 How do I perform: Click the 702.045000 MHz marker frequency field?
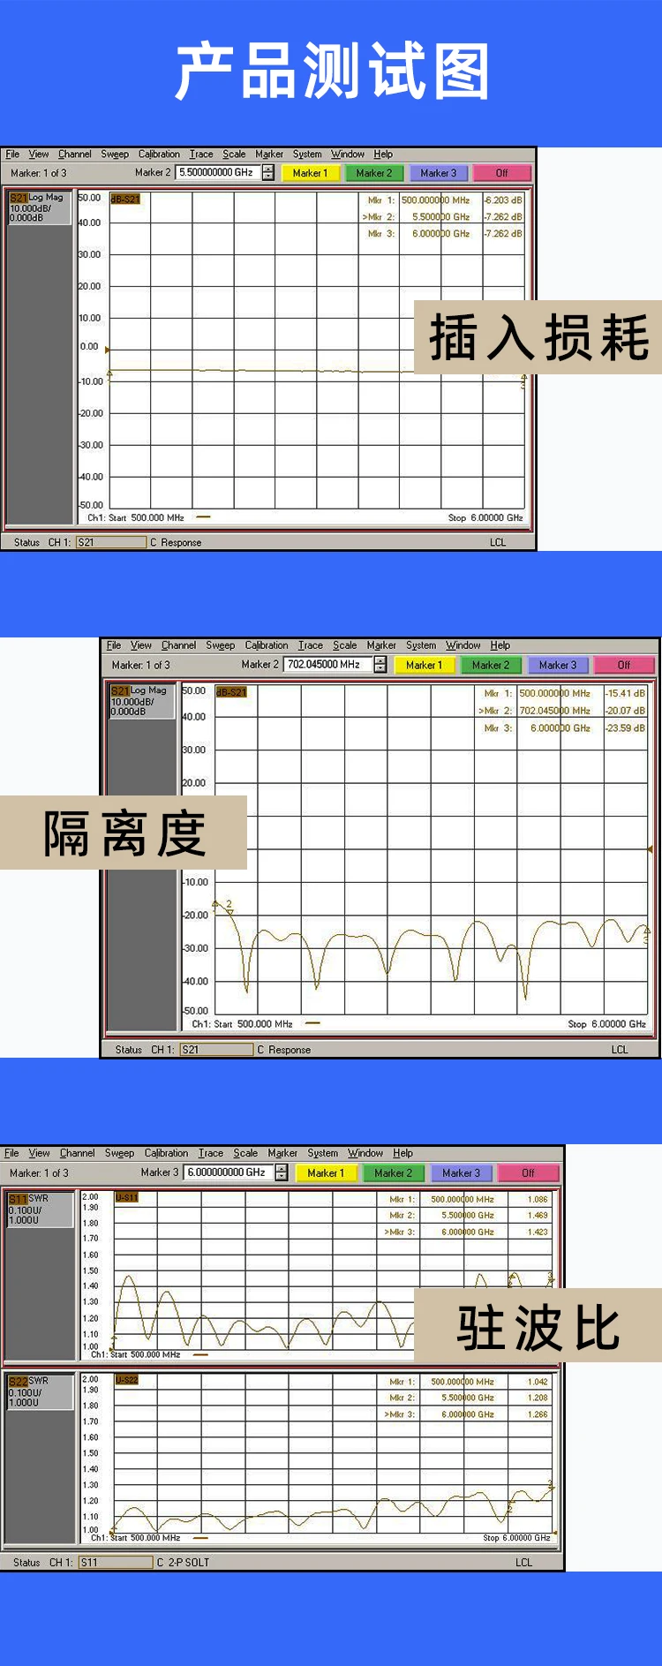(x=327, y=665)
